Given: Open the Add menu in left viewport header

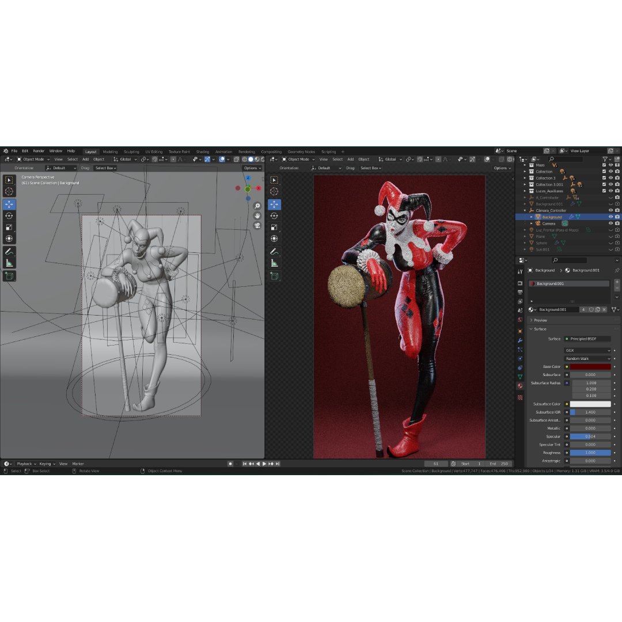Looking at the screenshot, I should pyautogui.click(x=85, y=160).
